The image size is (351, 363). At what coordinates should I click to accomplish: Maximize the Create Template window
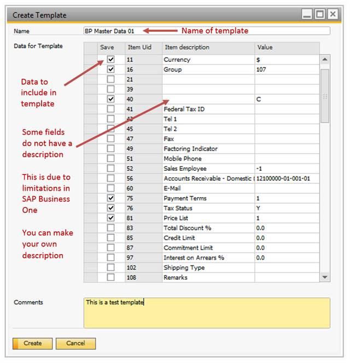[320, 14]
